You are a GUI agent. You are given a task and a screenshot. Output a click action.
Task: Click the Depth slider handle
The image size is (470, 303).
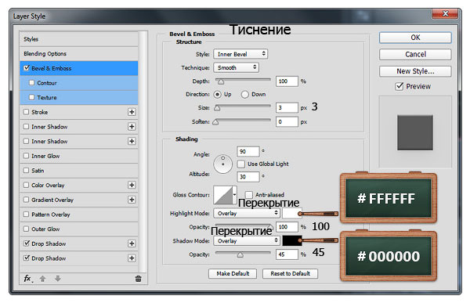[221, 81]
